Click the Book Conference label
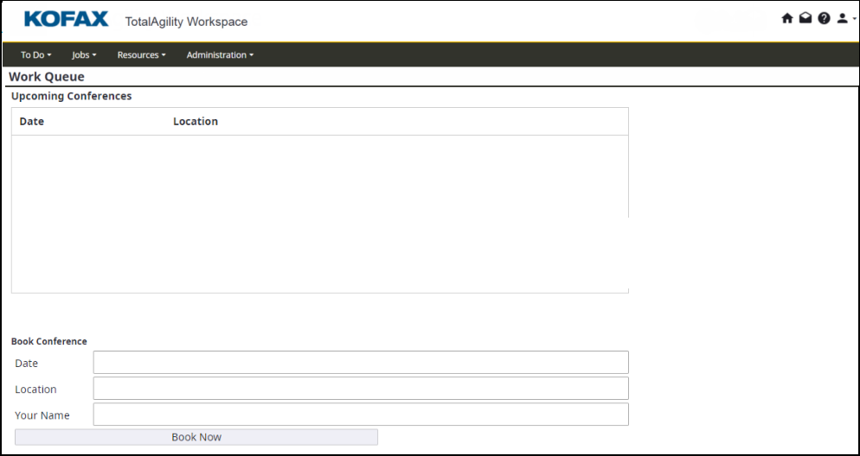The image size is (860, 456). coord(48,341)
